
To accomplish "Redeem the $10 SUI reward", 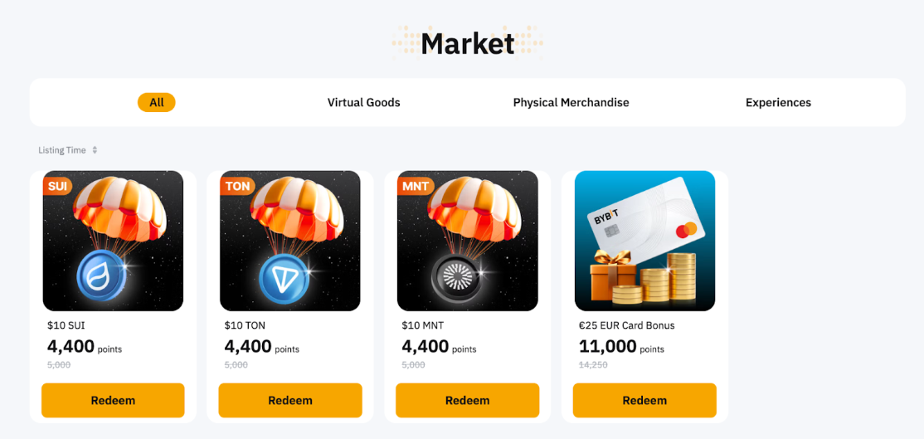I will (113, 400).
